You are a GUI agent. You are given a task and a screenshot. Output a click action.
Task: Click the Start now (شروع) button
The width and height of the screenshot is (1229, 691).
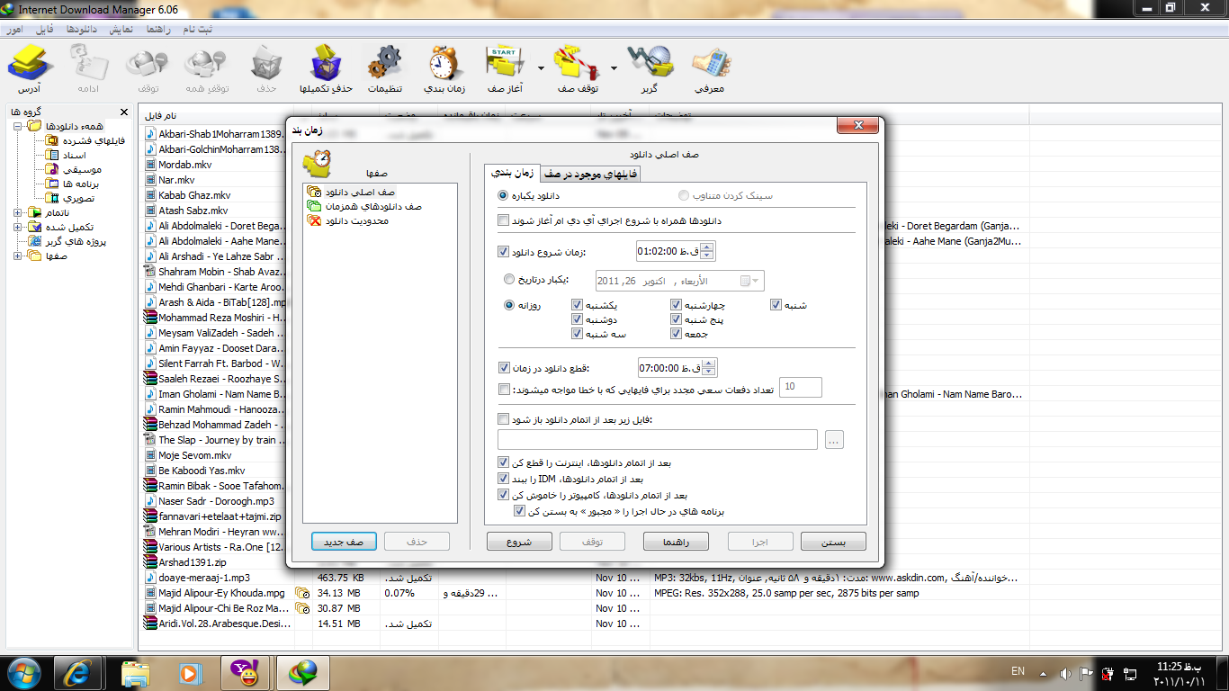pos(519,542)
